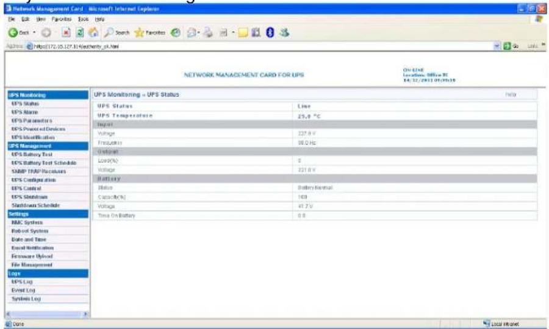The height and width of the screenshot is (329, 549).
Task: Open Event Log page
Action: pos(23,290)
